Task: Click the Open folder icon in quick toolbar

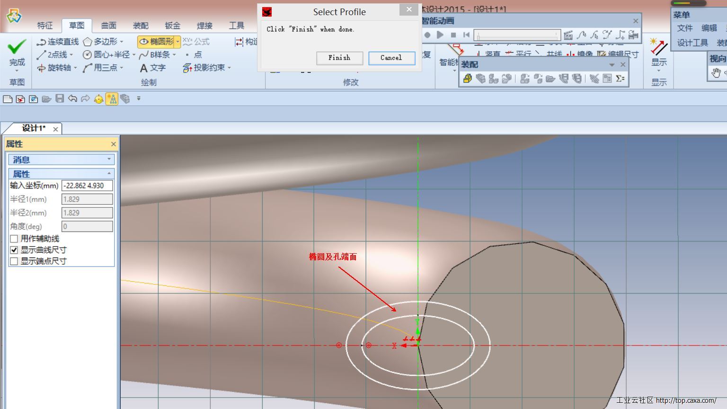Action: tap(46, 98)
